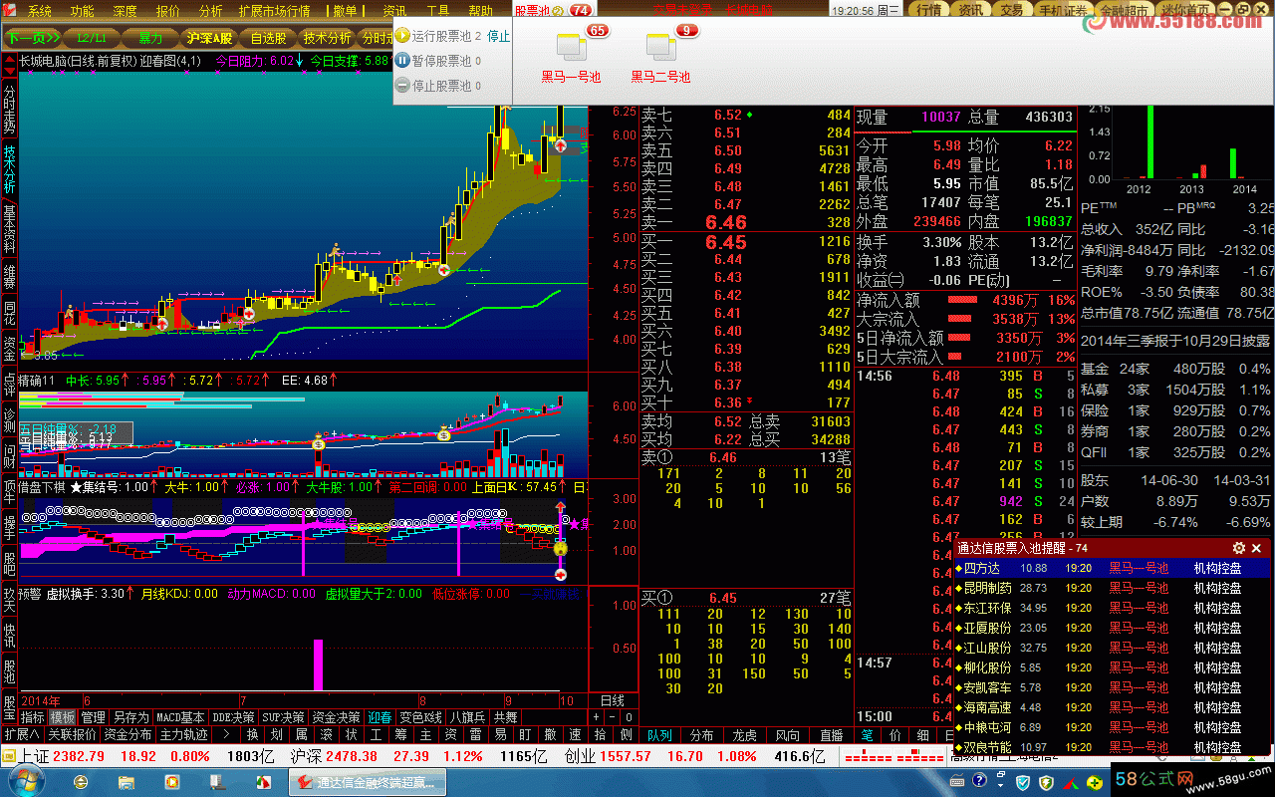Image resolution: width=1275 pixels, height=797 pixels.
Task: Open the 扩展市场行情 menu
Action: click(x=275, y=12)
